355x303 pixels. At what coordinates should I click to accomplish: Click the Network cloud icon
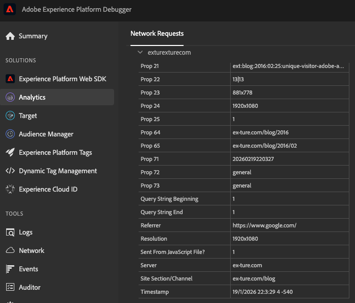point(10,251)
